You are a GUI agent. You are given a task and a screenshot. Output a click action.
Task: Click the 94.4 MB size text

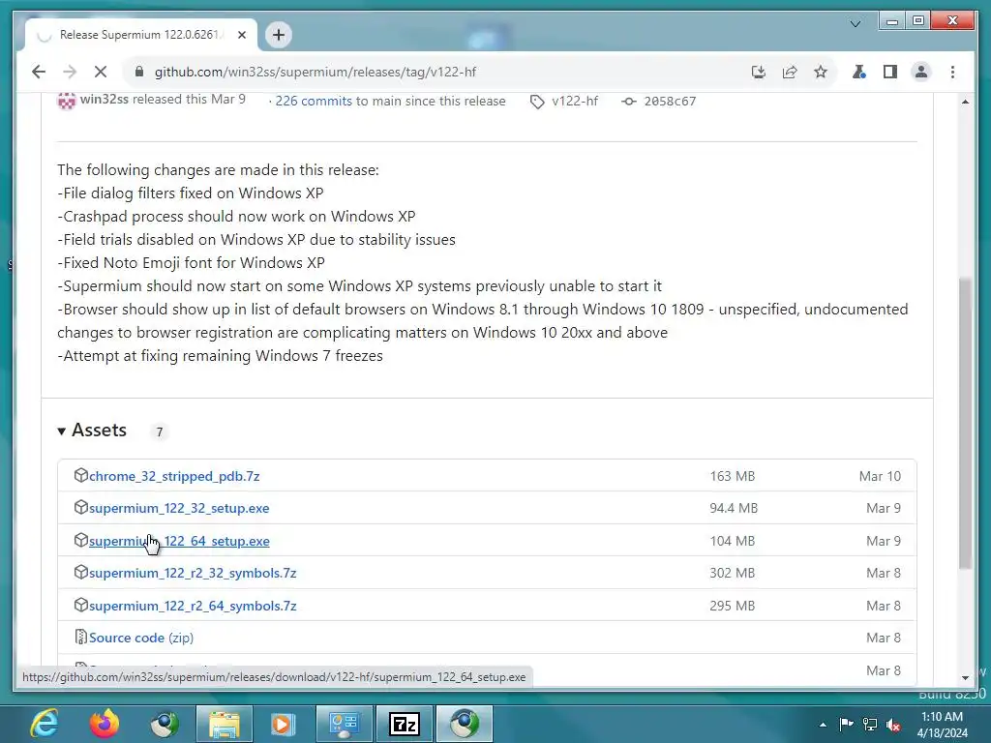(x=734, y=509)
